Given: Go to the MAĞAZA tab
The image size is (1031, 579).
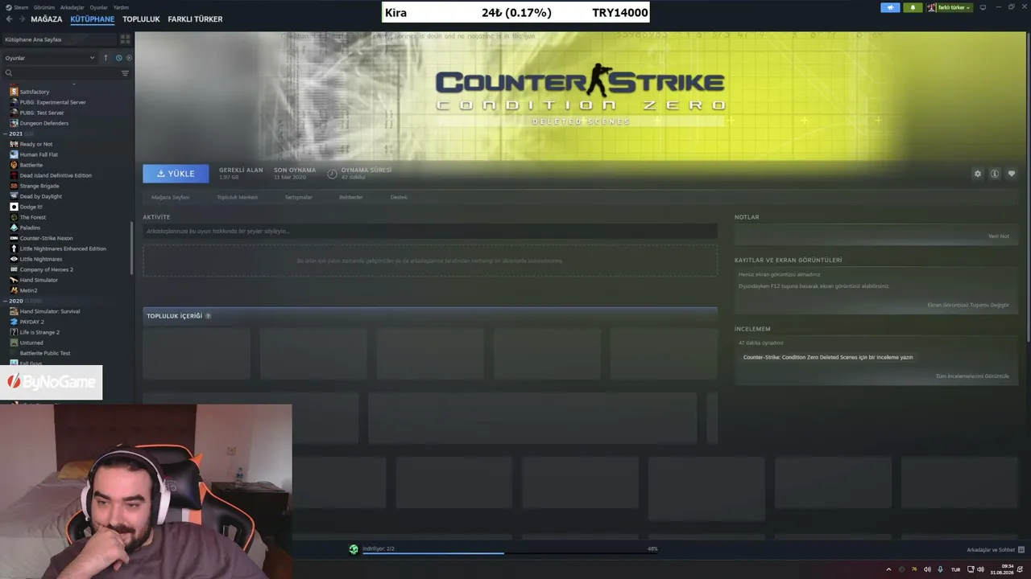Looking at the screenshot, I should pyautogui.click(x=47, y=19).
